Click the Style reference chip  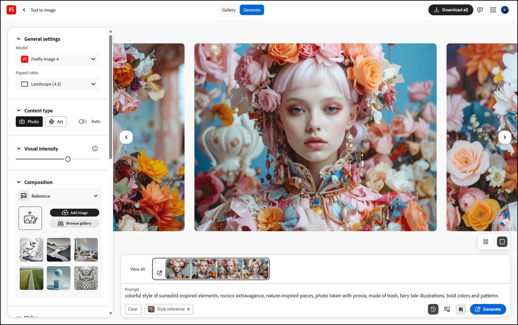[x=169, y=309]
